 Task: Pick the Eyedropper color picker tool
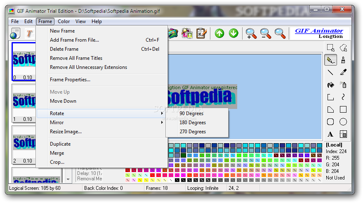point(343,73)
